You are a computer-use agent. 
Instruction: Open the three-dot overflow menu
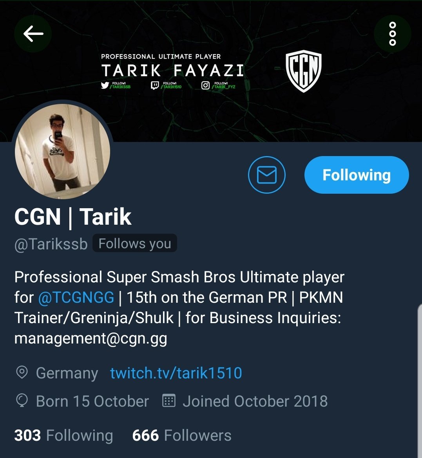point(393,34)
